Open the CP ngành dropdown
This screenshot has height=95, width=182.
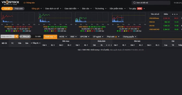point(98,37)
